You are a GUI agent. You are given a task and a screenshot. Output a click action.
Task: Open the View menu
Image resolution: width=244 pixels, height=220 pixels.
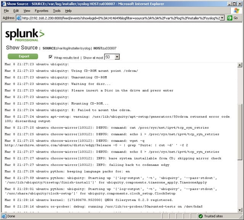pyautogui.click(x=27, y=11)
